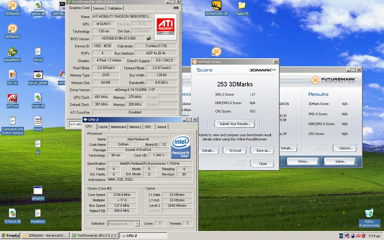Click the CPU Score 933 value
Viewport: 384px width, 240px height.
pyautogui.click(x=252, y=111)
